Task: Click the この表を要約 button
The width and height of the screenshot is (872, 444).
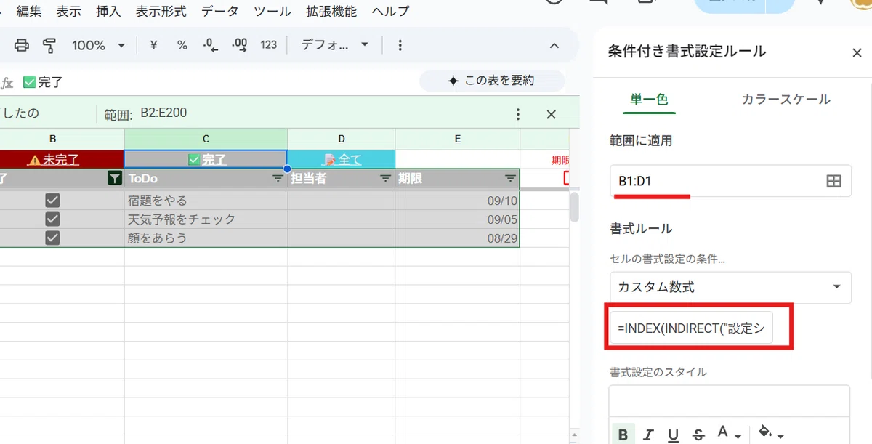Action: click(x=492, y=81)
